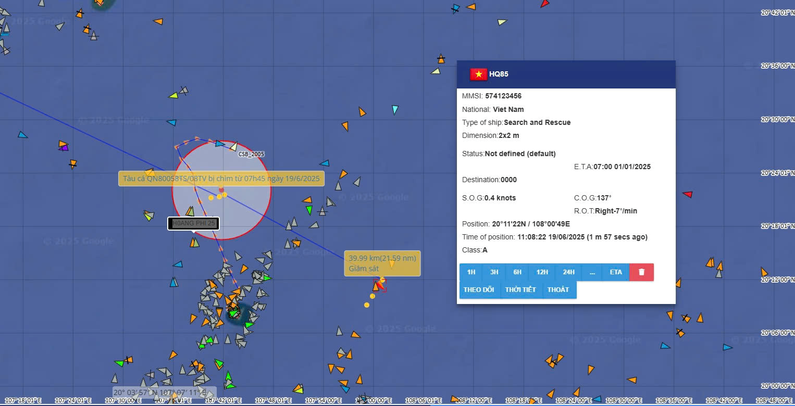Select the red vessel marker near 20°24'N
The height and width of the screenshot is (406, 795).
click(688, 194)
